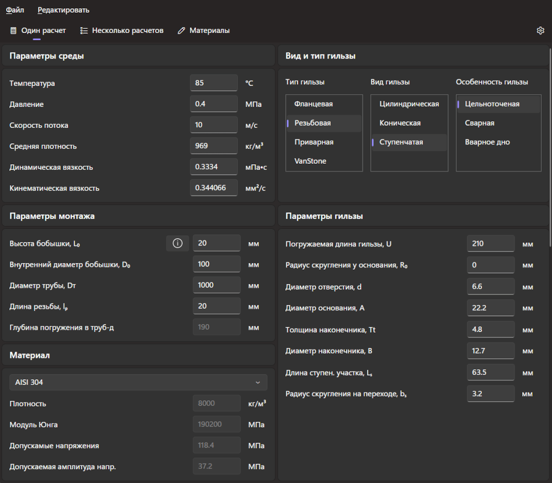Focus the Высота бобышки input field

[216, 243]
